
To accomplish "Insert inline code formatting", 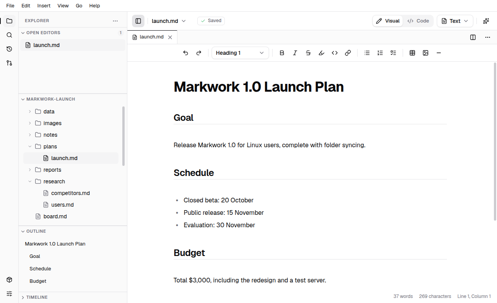I will (x=335, y=53).
